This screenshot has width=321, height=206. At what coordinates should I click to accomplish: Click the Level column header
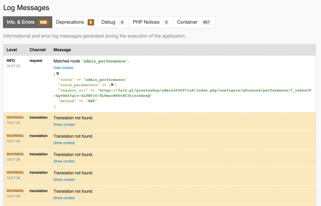coord(12,50)
